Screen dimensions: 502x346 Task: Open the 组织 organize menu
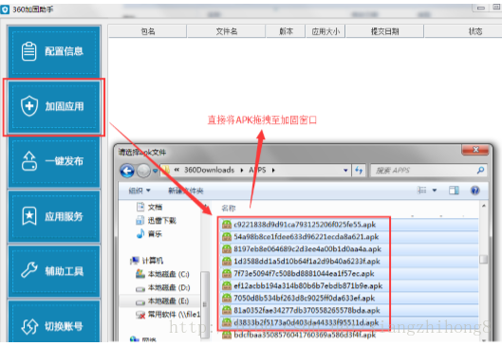139,191
